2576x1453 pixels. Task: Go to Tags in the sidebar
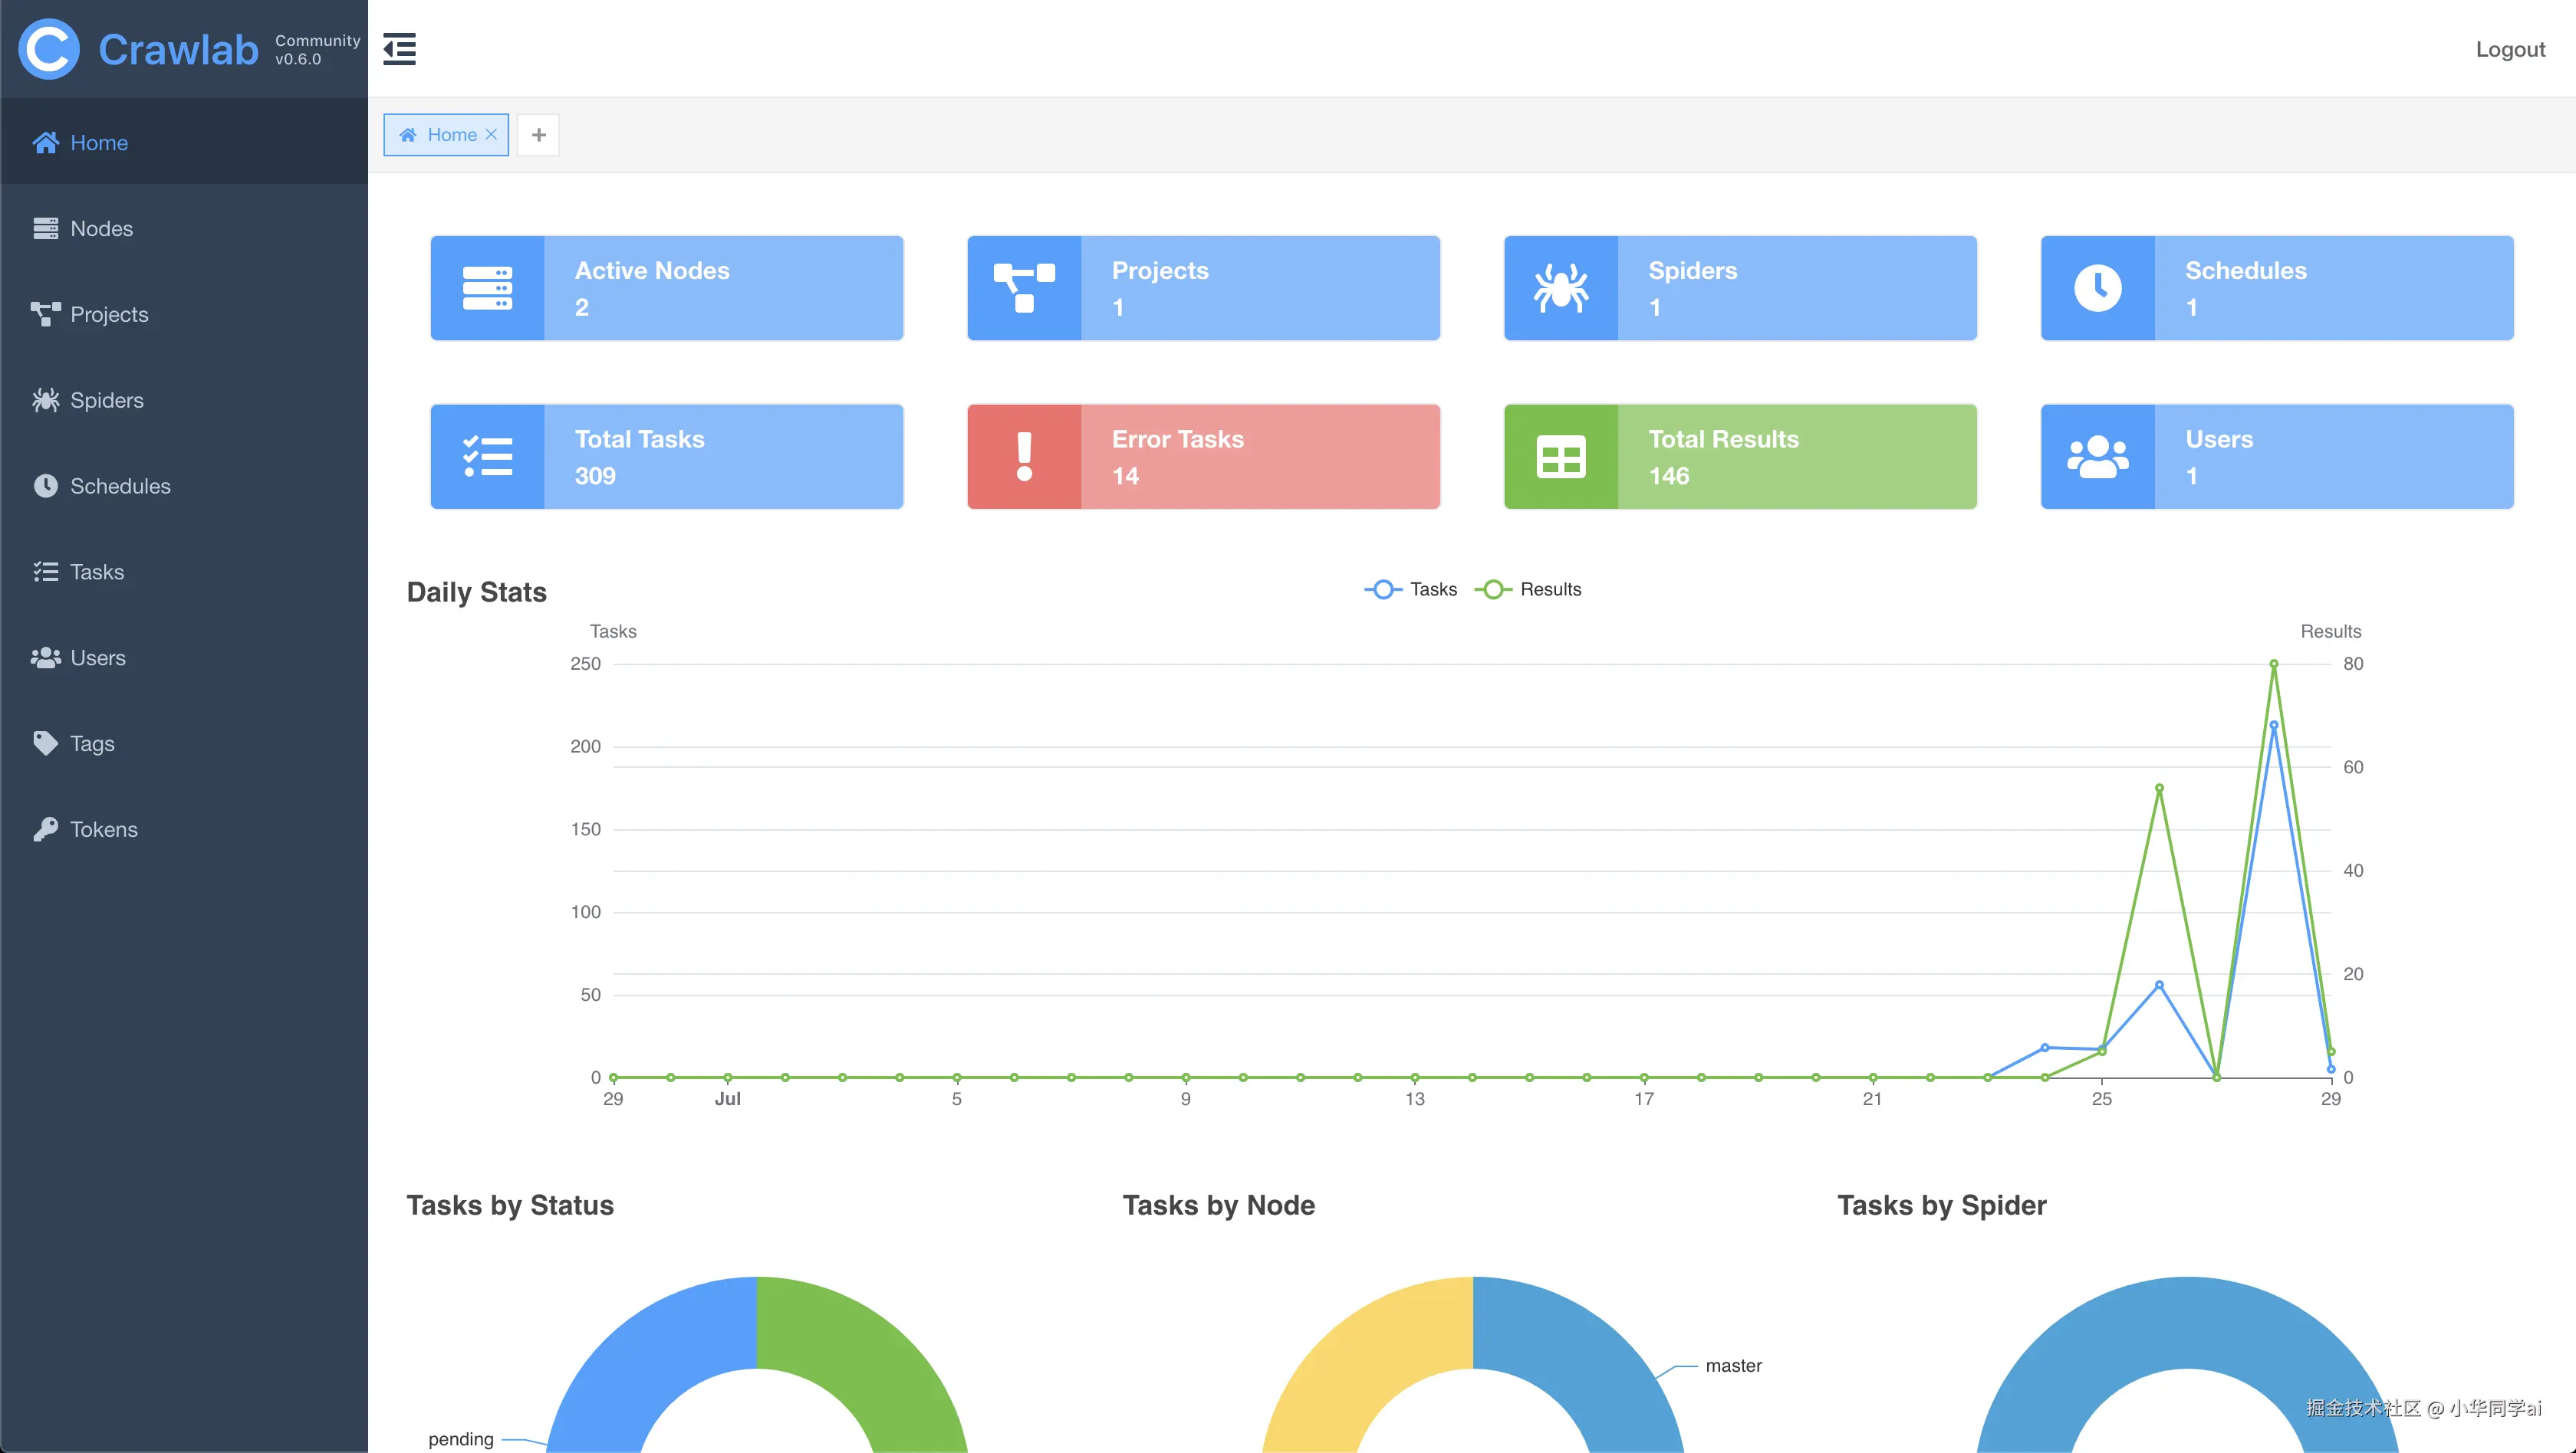click(x=92, y=743)
